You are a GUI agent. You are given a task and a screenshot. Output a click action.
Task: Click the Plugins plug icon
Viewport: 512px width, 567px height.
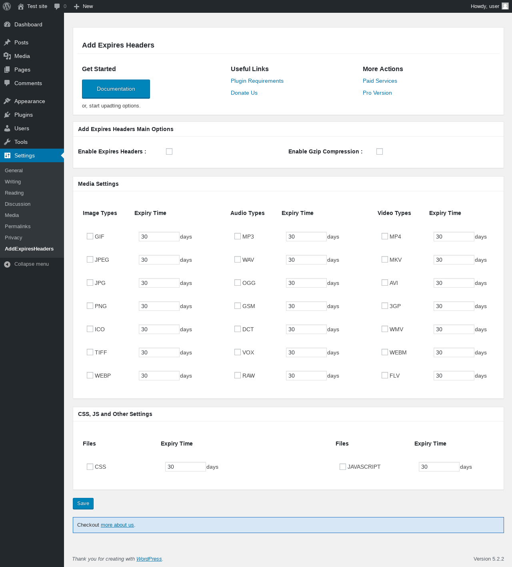coord(7,115)
